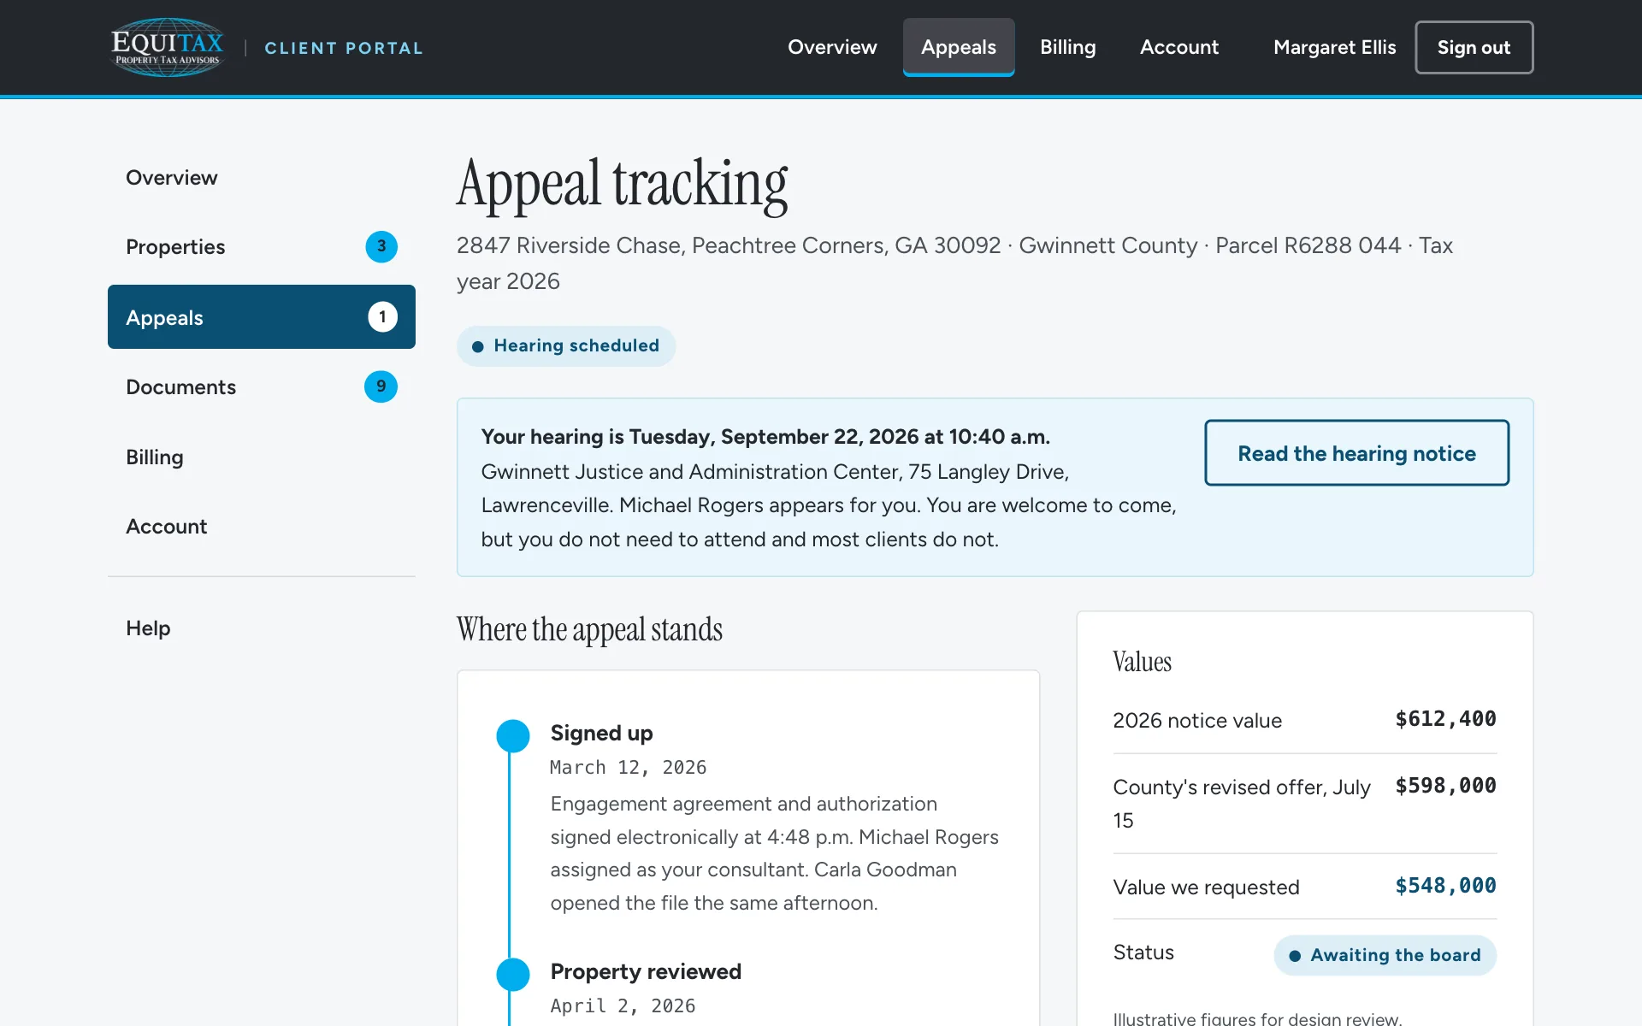
Task: Open the Overview tab in top navigation
Action: click(832, 47)
